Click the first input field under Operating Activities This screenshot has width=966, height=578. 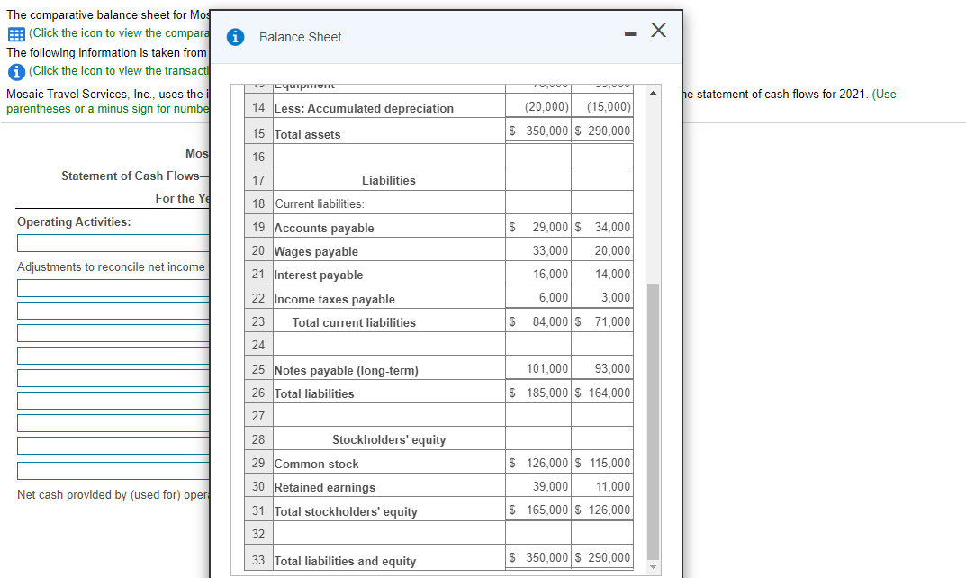coord(113,242)
